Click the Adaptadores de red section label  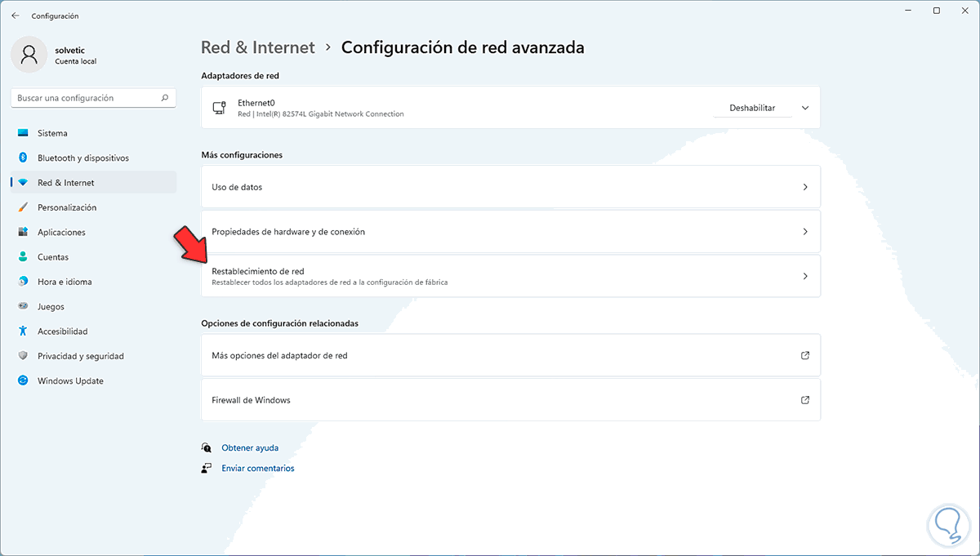tap(240, 76)
